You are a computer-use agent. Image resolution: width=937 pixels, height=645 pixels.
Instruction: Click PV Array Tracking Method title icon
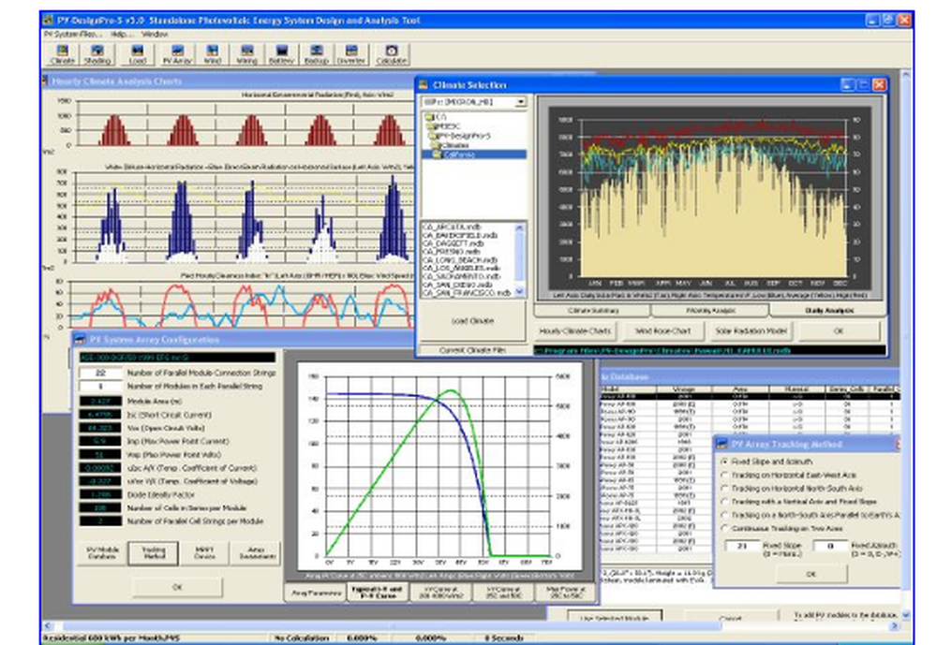(721, 444)
